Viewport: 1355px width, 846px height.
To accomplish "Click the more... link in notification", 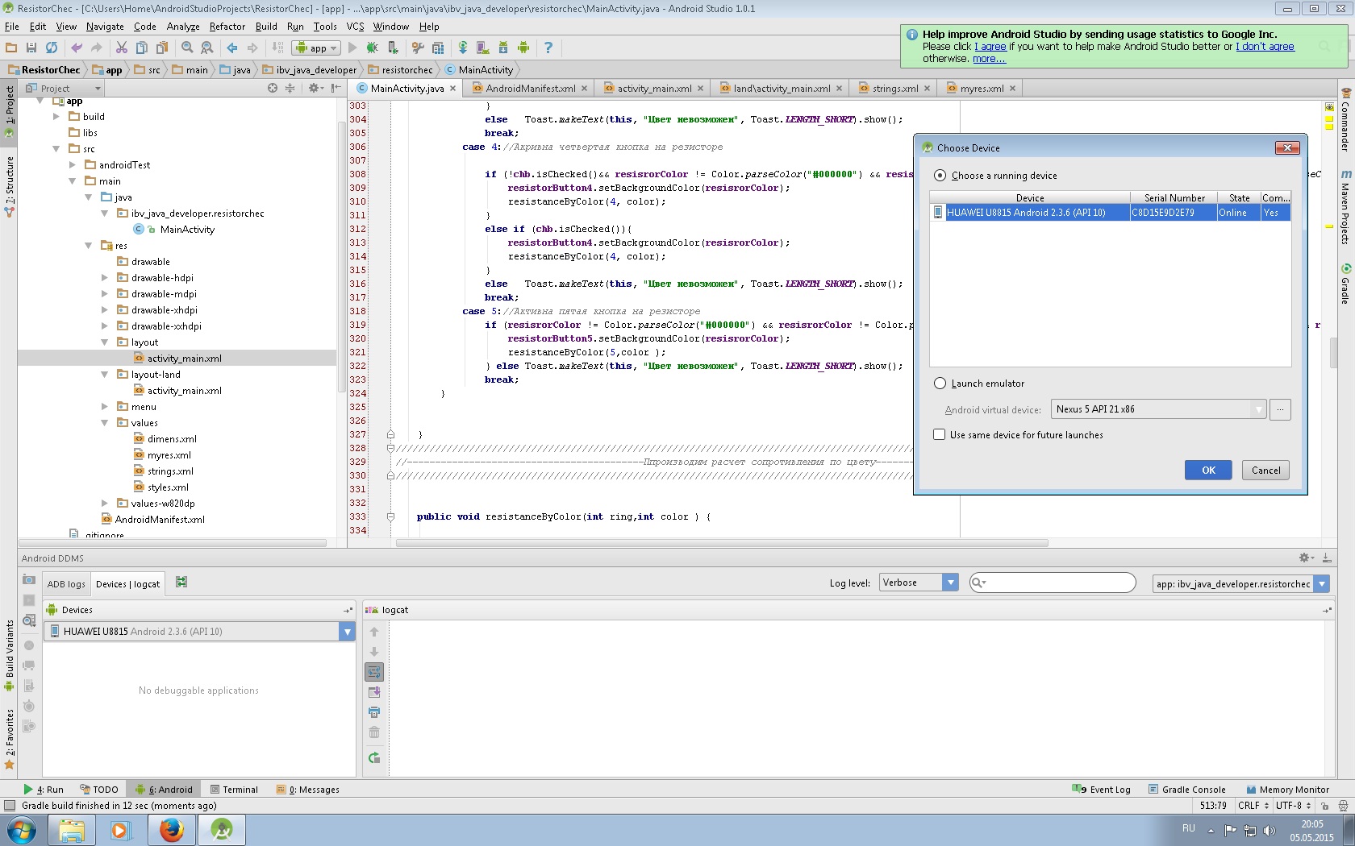I will pos(989,59).
